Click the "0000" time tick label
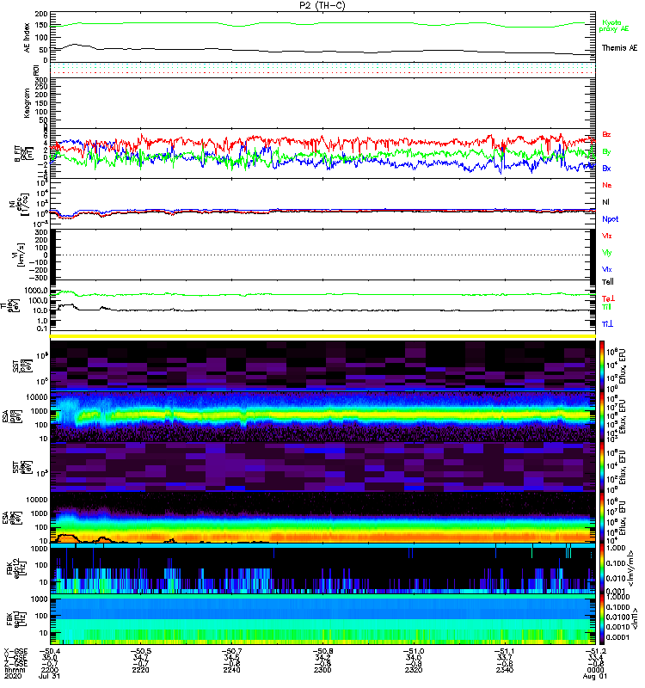 coord(596,670)
